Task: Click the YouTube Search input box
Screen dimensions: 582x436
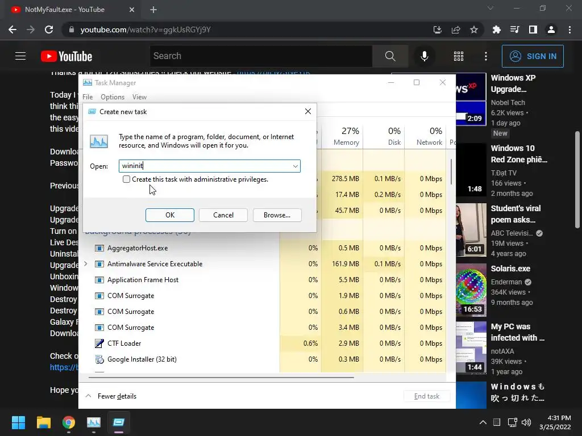Action: click(261, 56)
